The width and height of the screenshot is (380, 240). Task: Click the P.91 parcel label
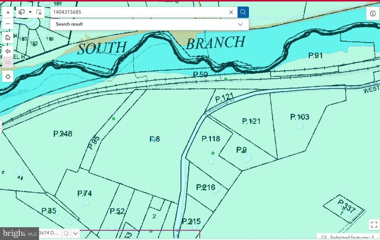click(x=315, y=56)
